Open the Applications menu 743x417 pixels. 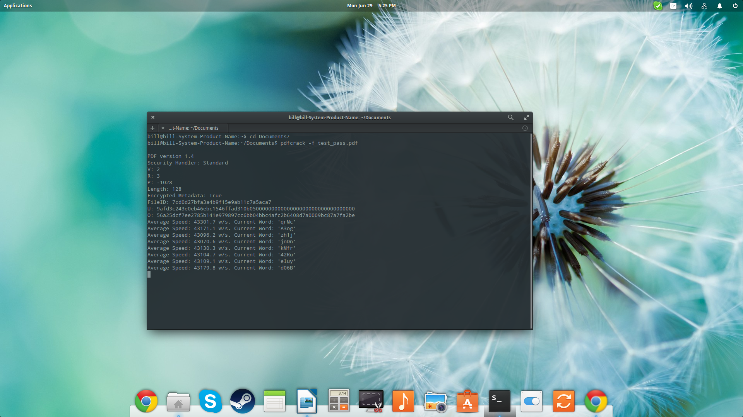coord(18,6)
